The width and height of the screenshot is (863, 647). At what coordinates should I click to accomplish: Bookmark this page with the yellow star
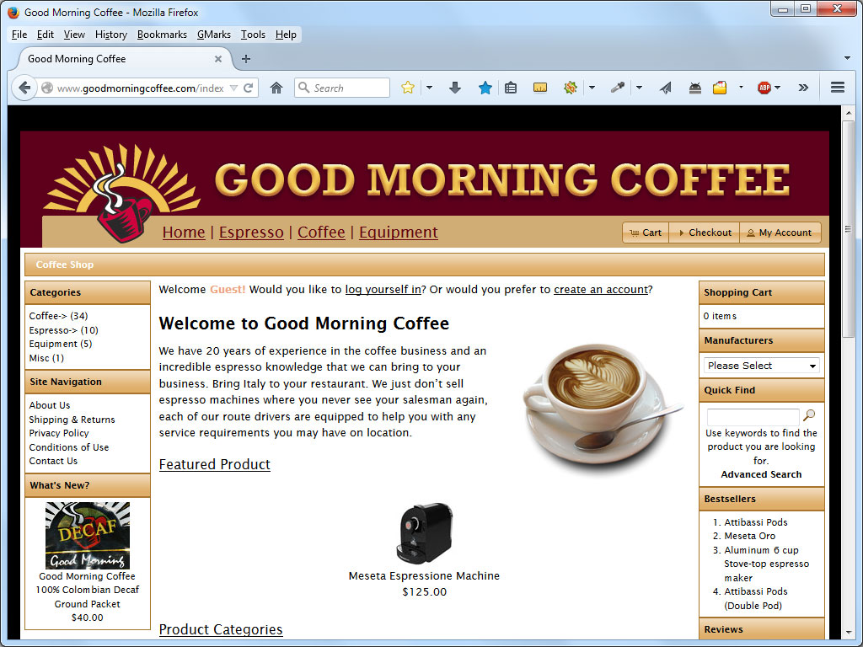point(408,88)
